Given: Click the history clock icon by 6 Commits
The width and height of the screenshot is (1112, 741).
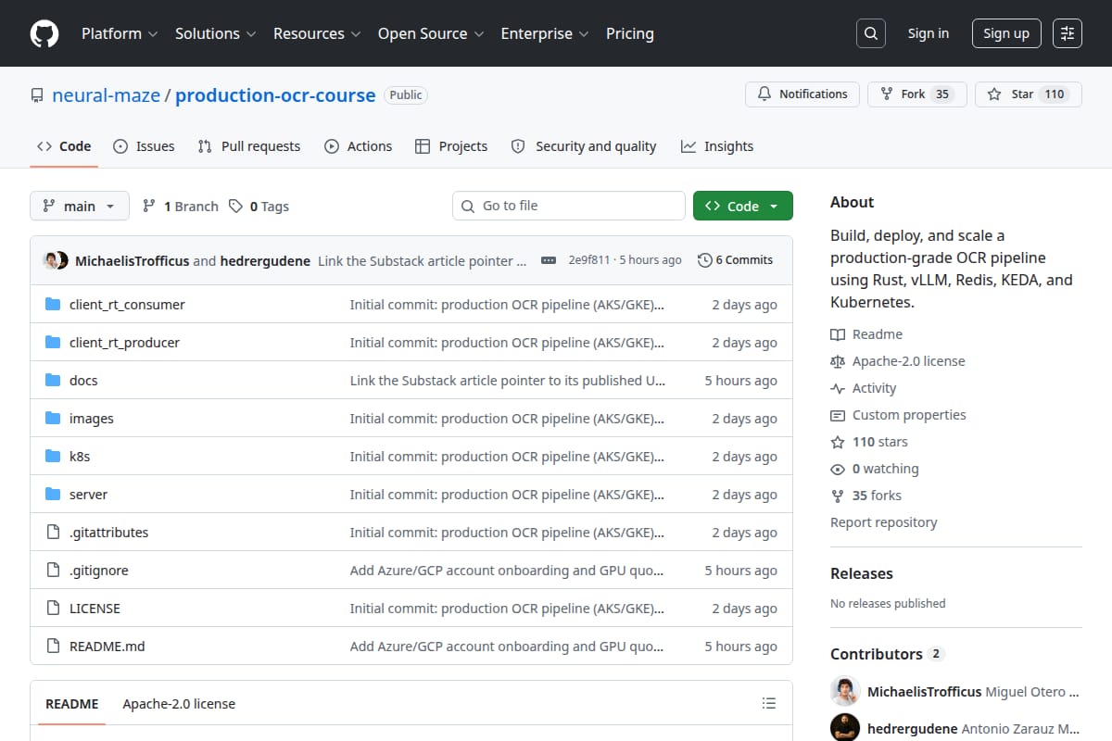Looking at the screenshot, I should click(705, 260).
